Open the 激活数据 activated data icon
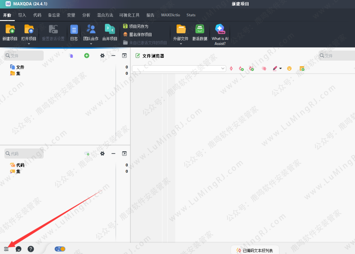This screenshot has width=355, height=254. [x=200, y=30]
